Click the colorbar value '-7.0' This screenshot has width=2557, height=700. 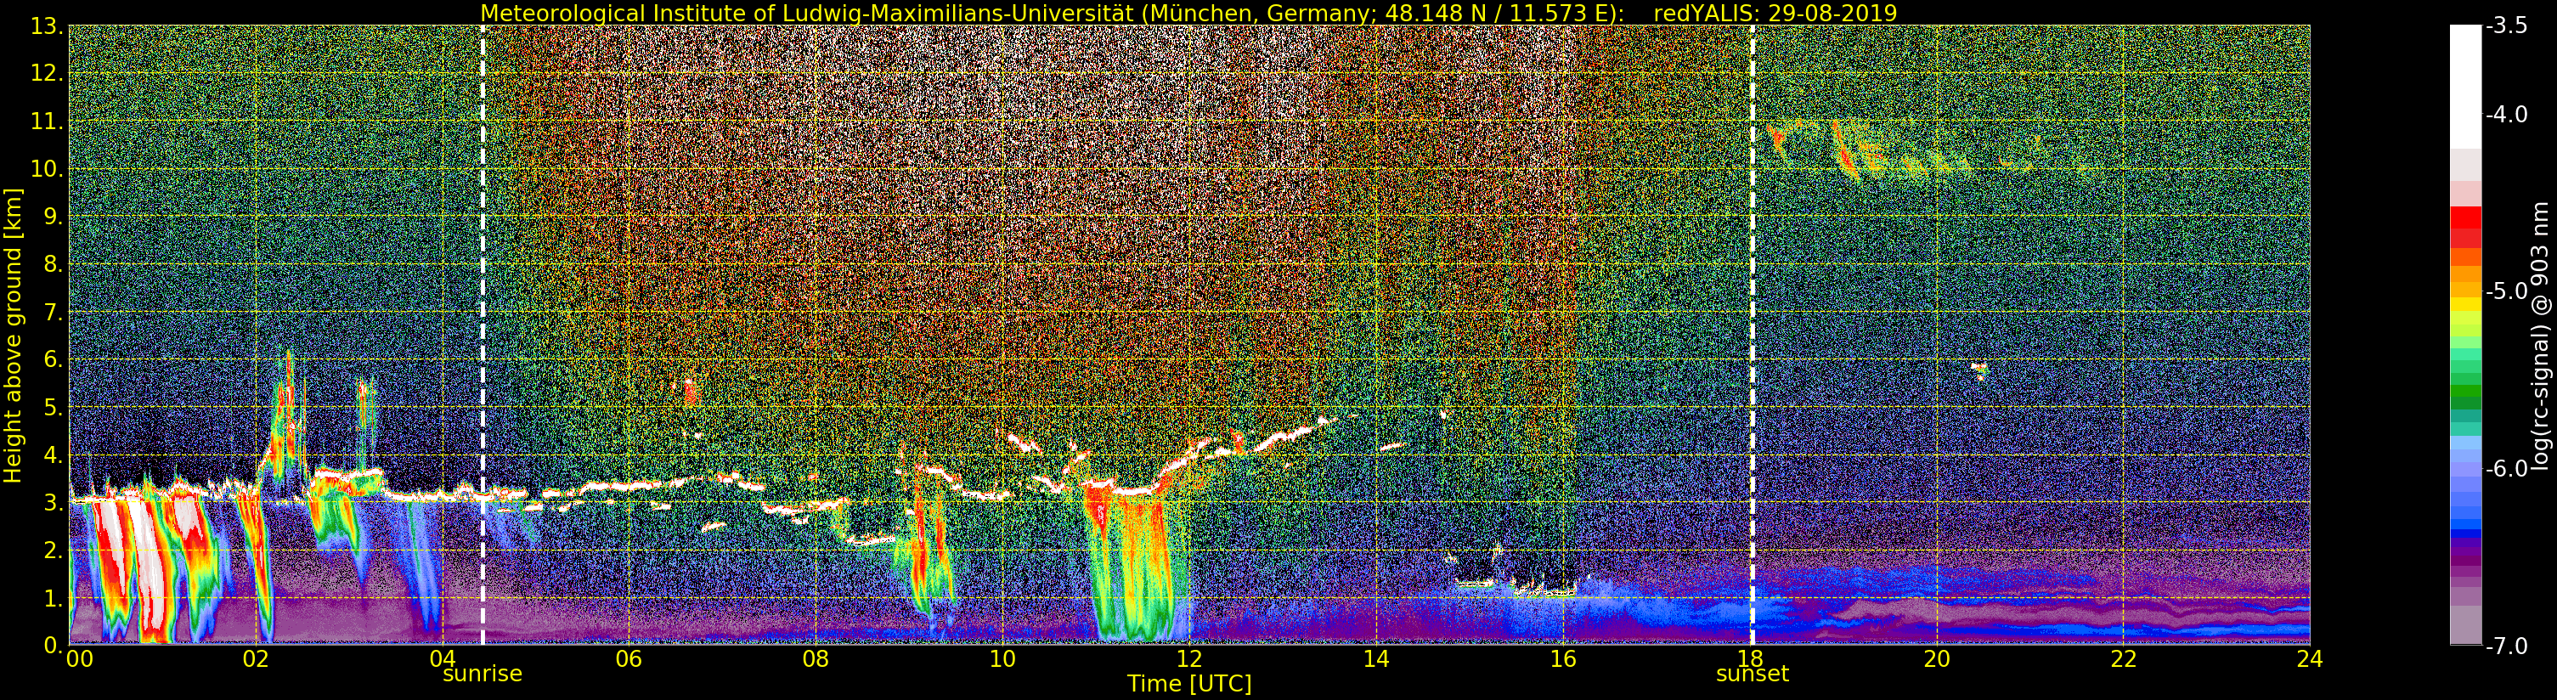[2506, 646]
